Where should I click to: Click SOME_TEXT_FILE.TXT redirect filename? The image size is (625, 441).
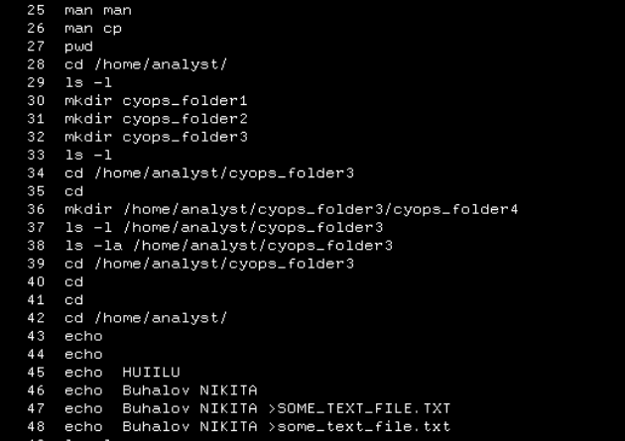click(x=364, y=408)
